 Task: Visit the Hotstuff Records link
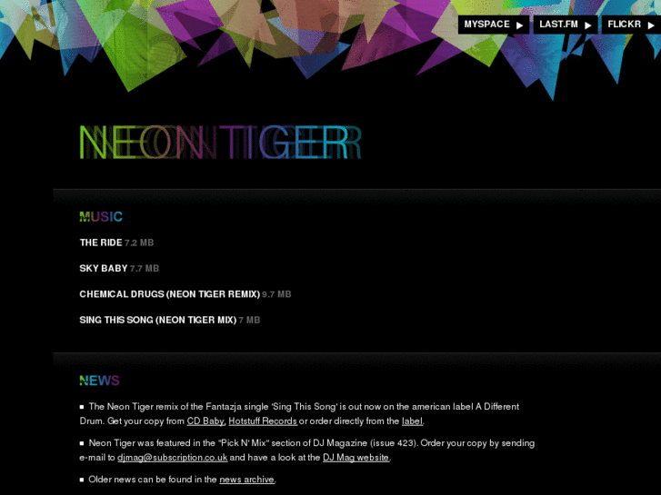tap(263, 421)
